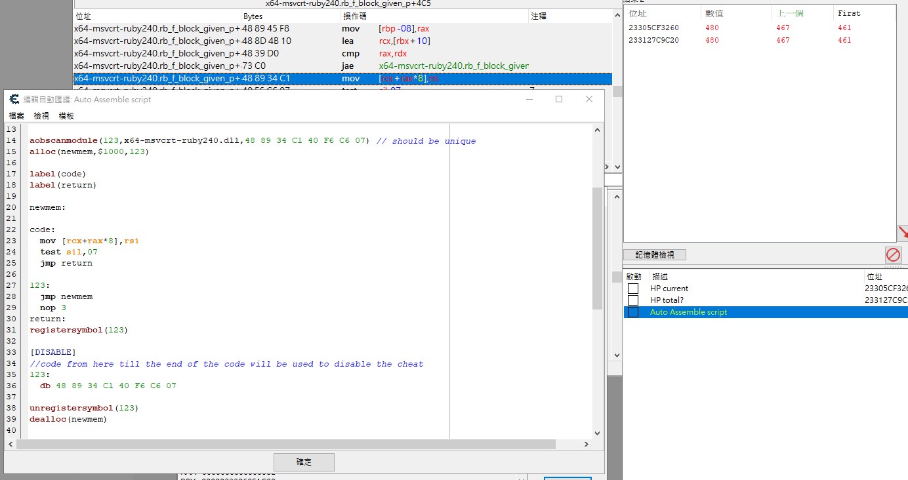Click the script editor scroll-down arrow

pos(597,433)
